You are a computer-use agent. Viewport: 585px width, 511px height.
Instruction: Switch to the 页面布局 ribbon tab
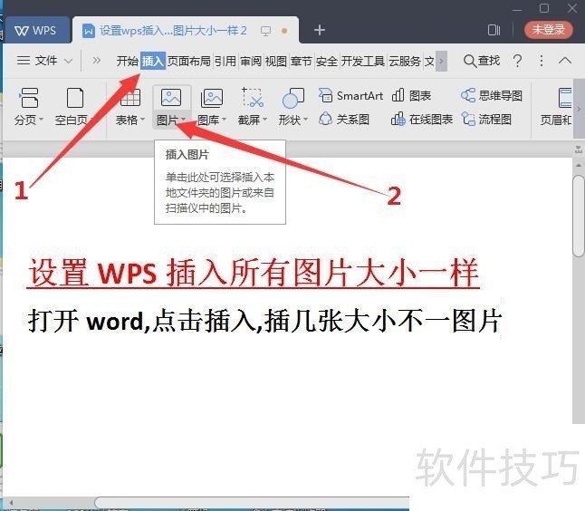pyautogui.click(x=188, y=61)
